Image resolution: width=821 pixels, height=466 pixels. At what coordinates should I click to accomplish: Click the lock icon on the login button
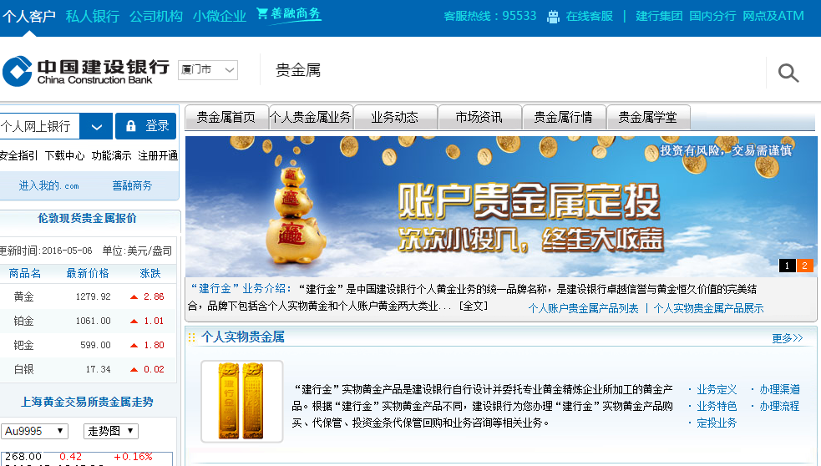(x=131, y=125)
